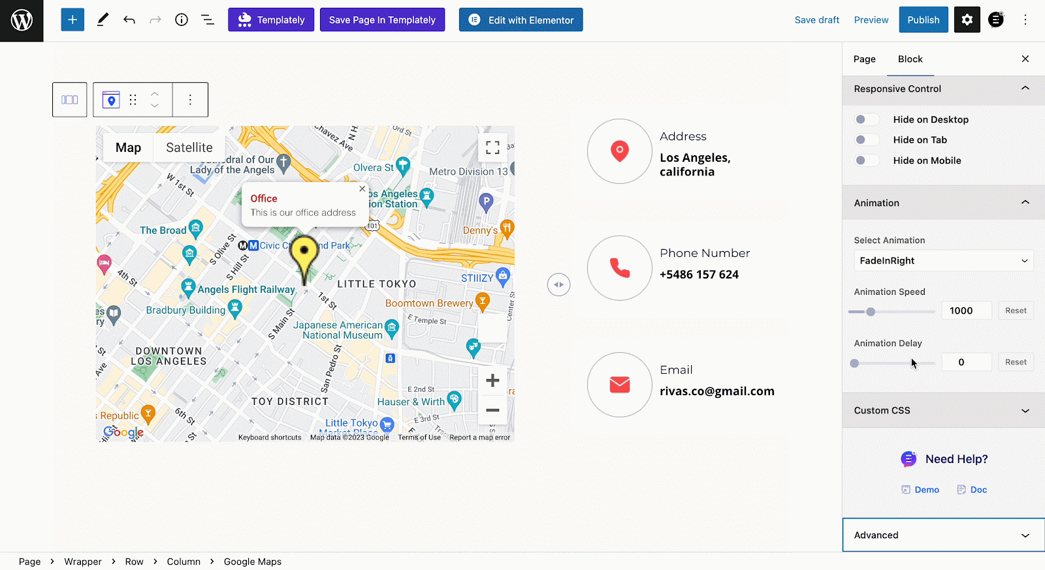Image resolution: width=1045 pixels, height=570 pixels.
Task: Expand the Advanced section
Action: point(944,535)
